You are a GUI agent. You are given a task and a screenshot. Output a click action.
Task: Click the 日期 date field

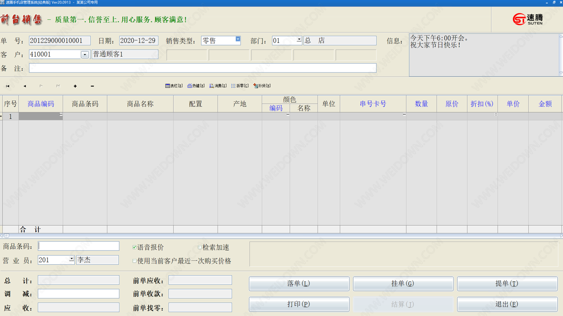click(x=139, y=40)
